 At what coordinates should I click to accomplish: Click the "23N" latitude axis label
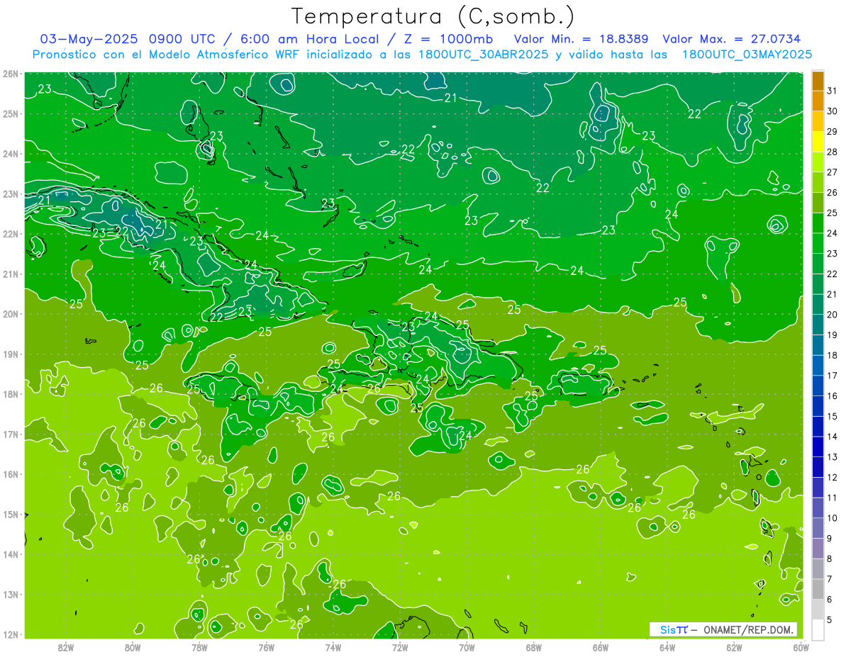click(11, 193)
